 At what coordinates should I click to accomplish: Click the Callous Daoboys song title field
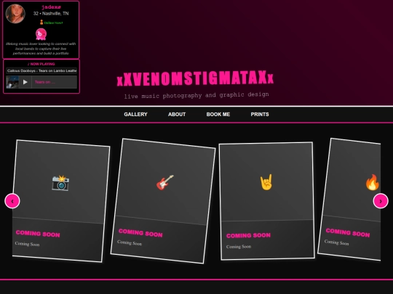point(41,70)
